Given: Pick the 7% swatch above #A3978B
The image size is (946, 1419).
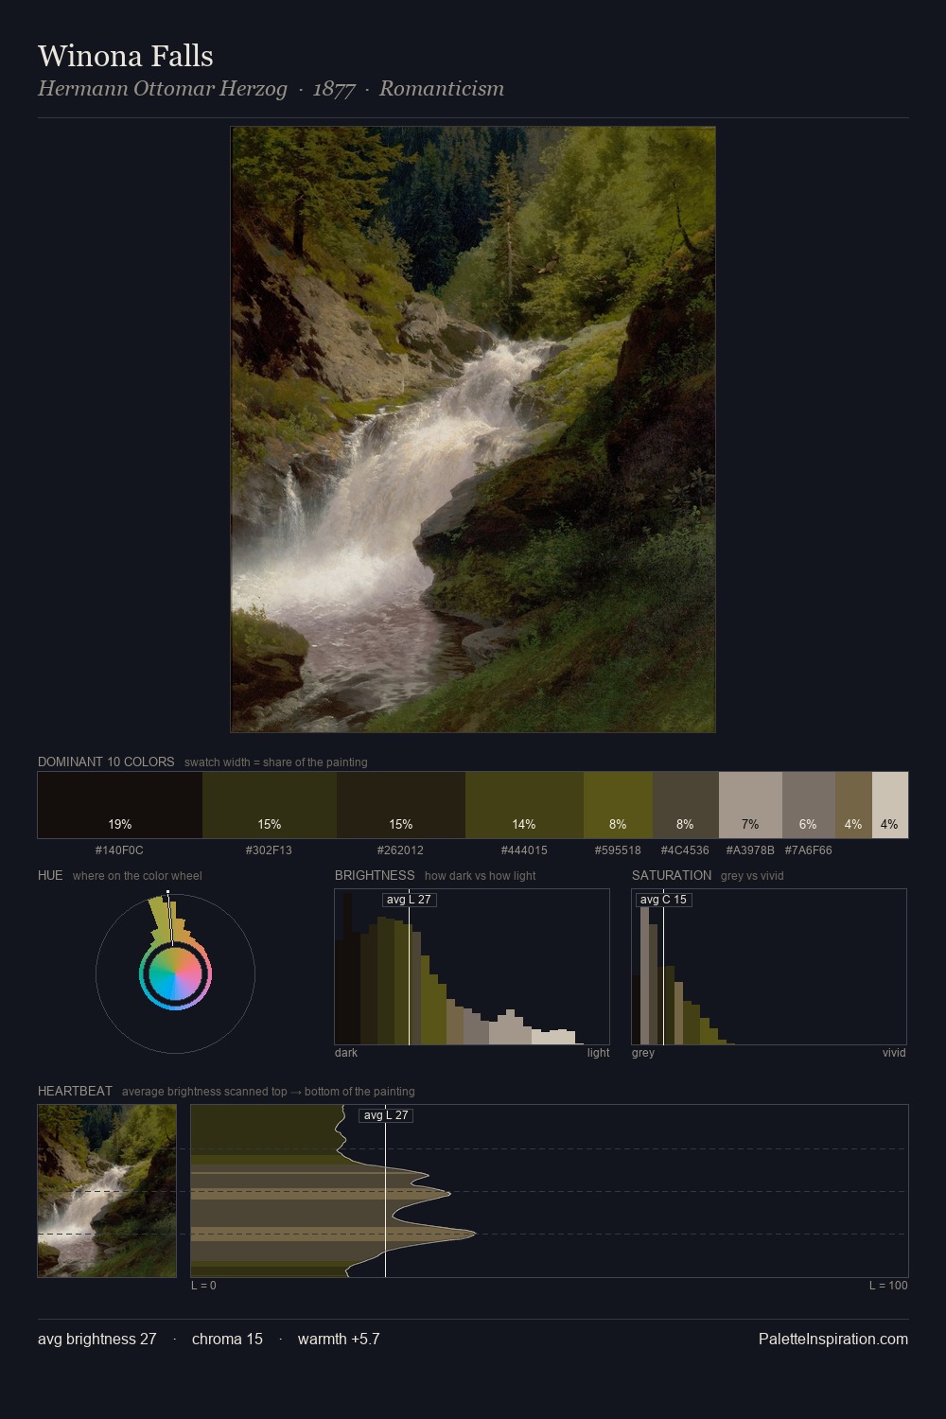Looking at the screenshot, I should [x=750, y=805].
